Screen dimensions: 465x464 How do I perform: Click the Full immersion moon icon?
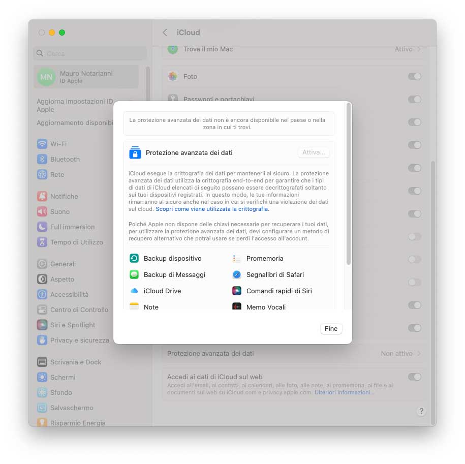[42, 227]
